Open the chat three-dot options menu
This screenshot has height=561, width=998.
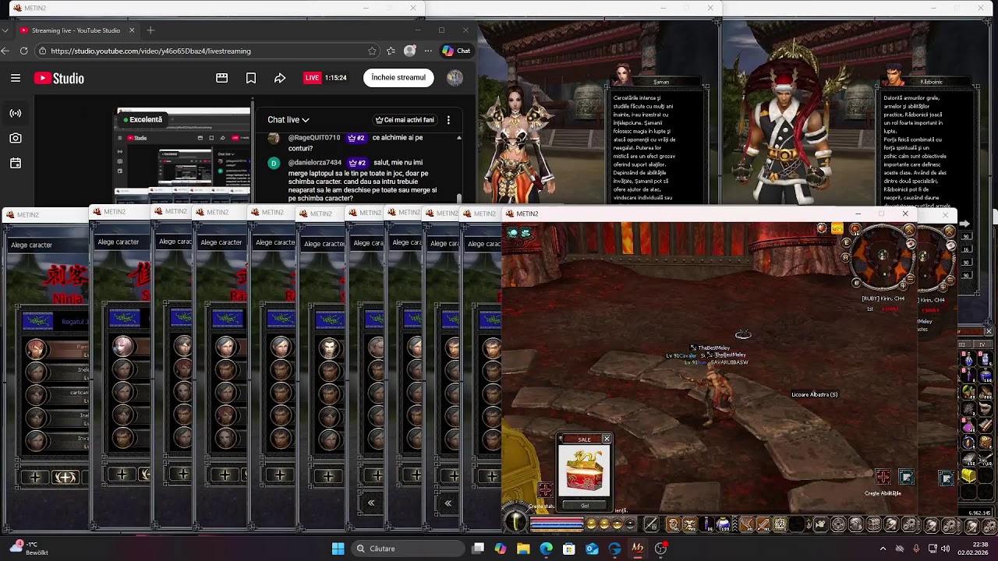pos(448,120)
